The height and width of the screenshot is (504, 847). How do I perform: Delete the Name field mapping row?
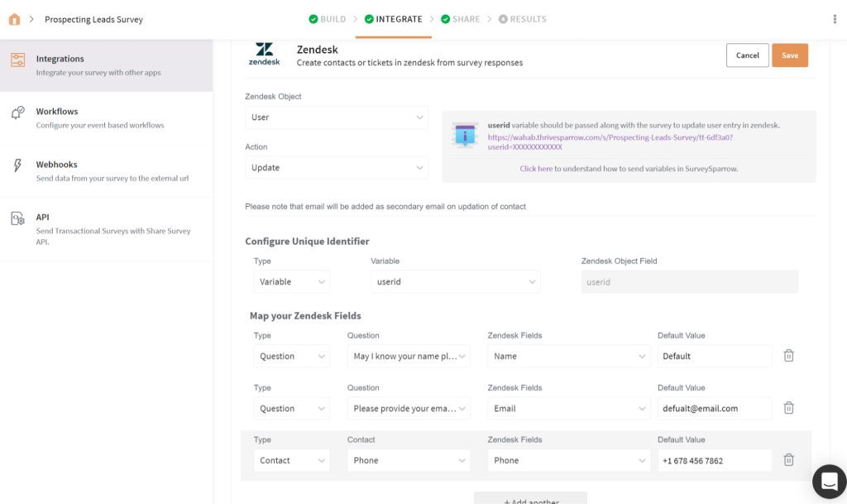point(788,356)
